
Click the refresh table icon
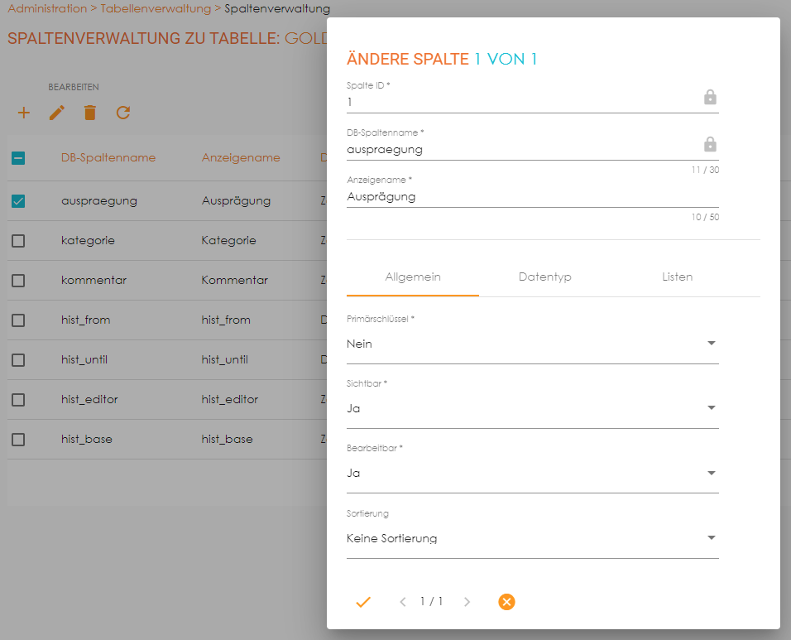click(123, 113)
